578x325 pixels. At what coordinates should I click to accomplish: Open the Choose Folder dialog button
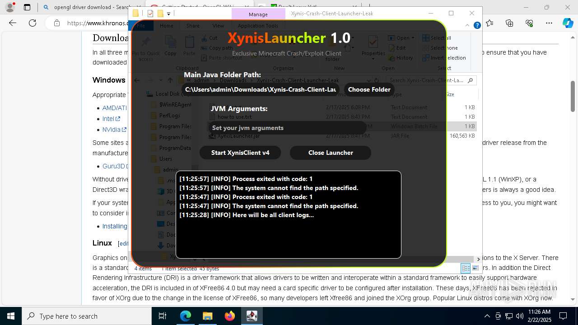(x=369, y=89)
